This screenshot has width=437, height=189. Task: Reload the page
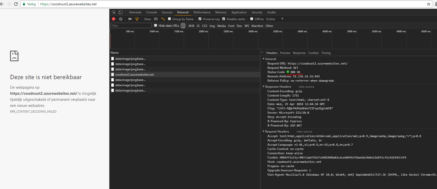tap(16, 4)
